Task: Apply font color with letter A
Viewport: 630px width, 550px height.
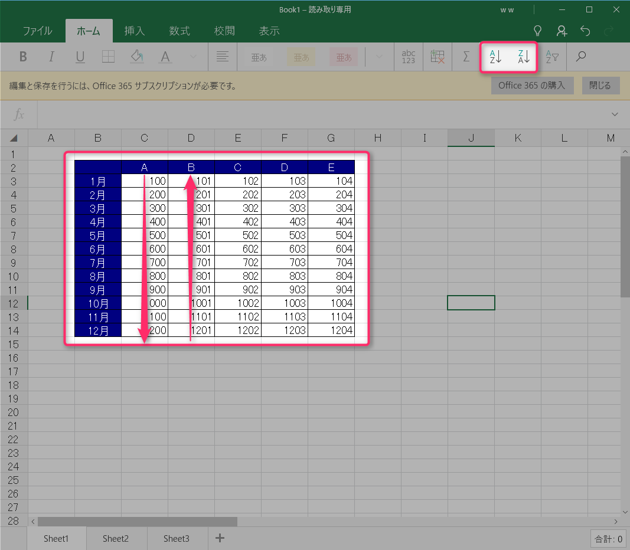Action: pos(165,57)
